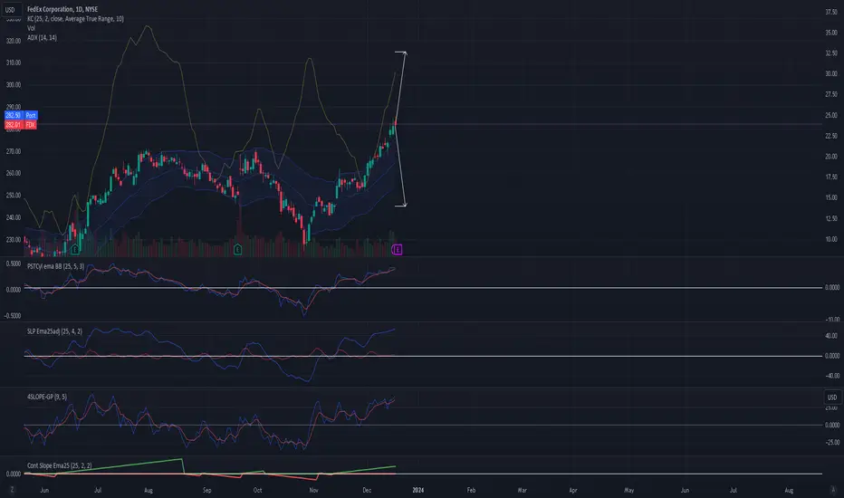Viewport: 844px width, 498px height.
Task: Click the blue 282.50 Post price label
Action: pyautogui.click(x=21, y=115)
